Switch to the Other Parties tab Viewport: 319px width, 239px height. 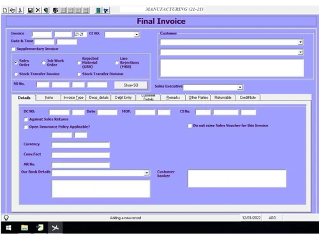click(x=198, y=98)
